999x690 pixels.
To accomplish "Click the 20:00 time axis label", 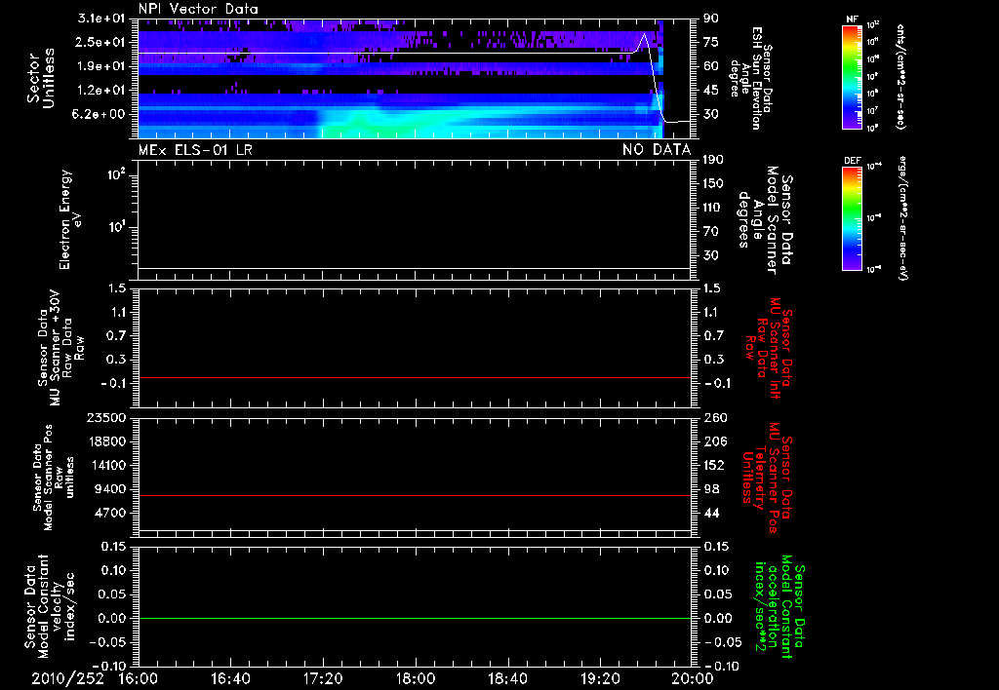I will [693, 678].
